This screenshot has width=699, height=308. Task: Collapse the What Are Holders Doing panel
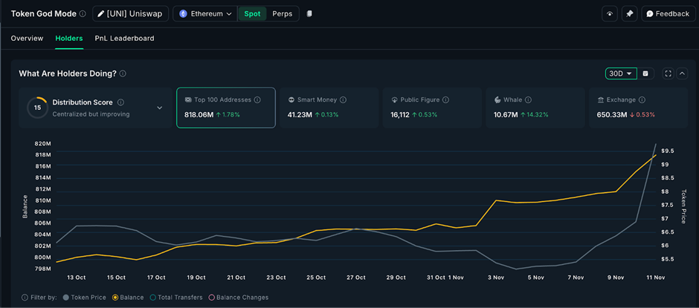coord(682,73)
